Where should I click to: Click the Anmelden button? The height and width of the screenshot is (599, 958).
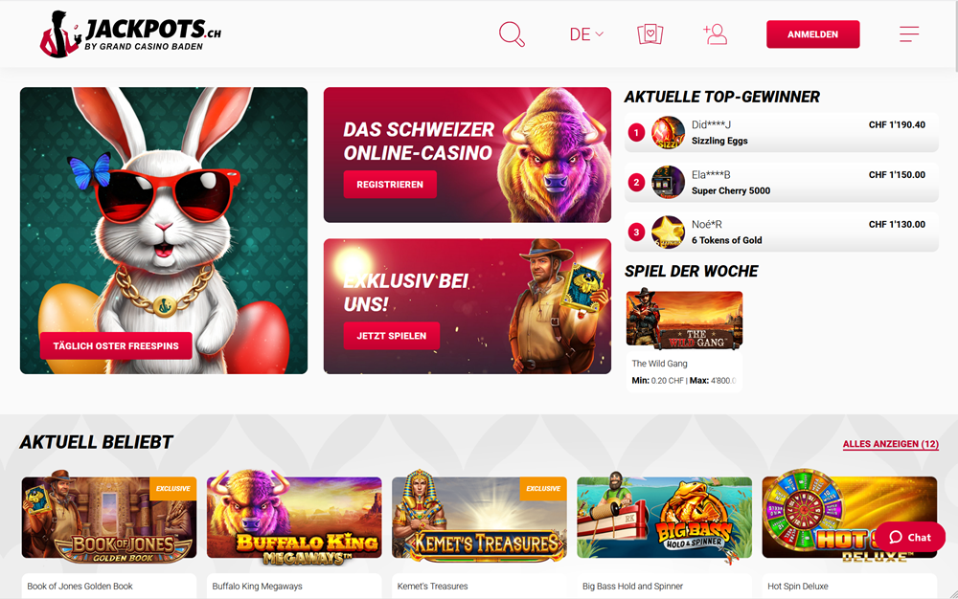click(x=812, y=34)
